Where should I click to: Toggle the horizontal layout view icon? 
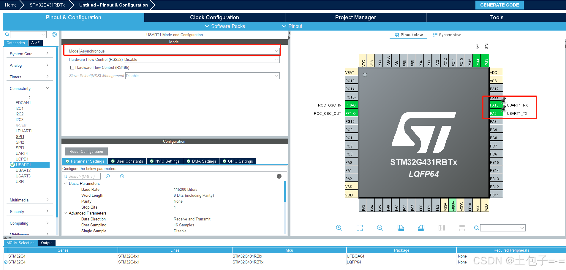(x=462, y=228)
